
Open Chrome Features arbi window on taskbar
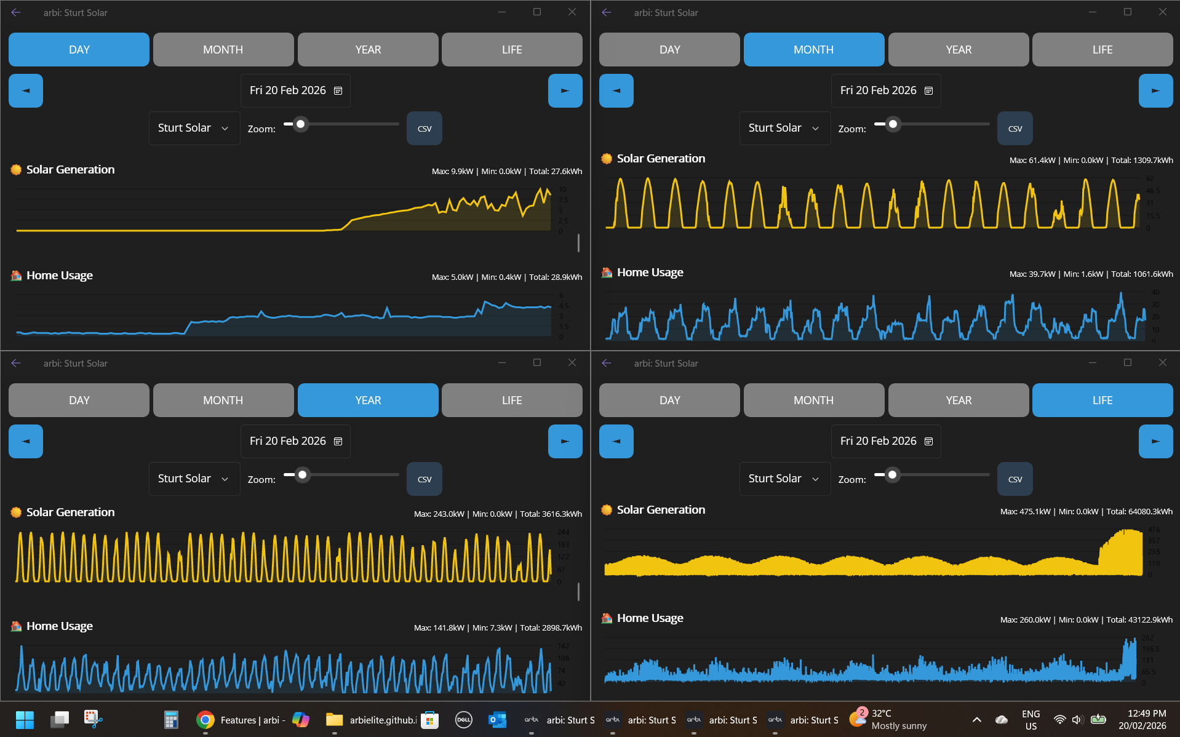click(x=241, y=720)
